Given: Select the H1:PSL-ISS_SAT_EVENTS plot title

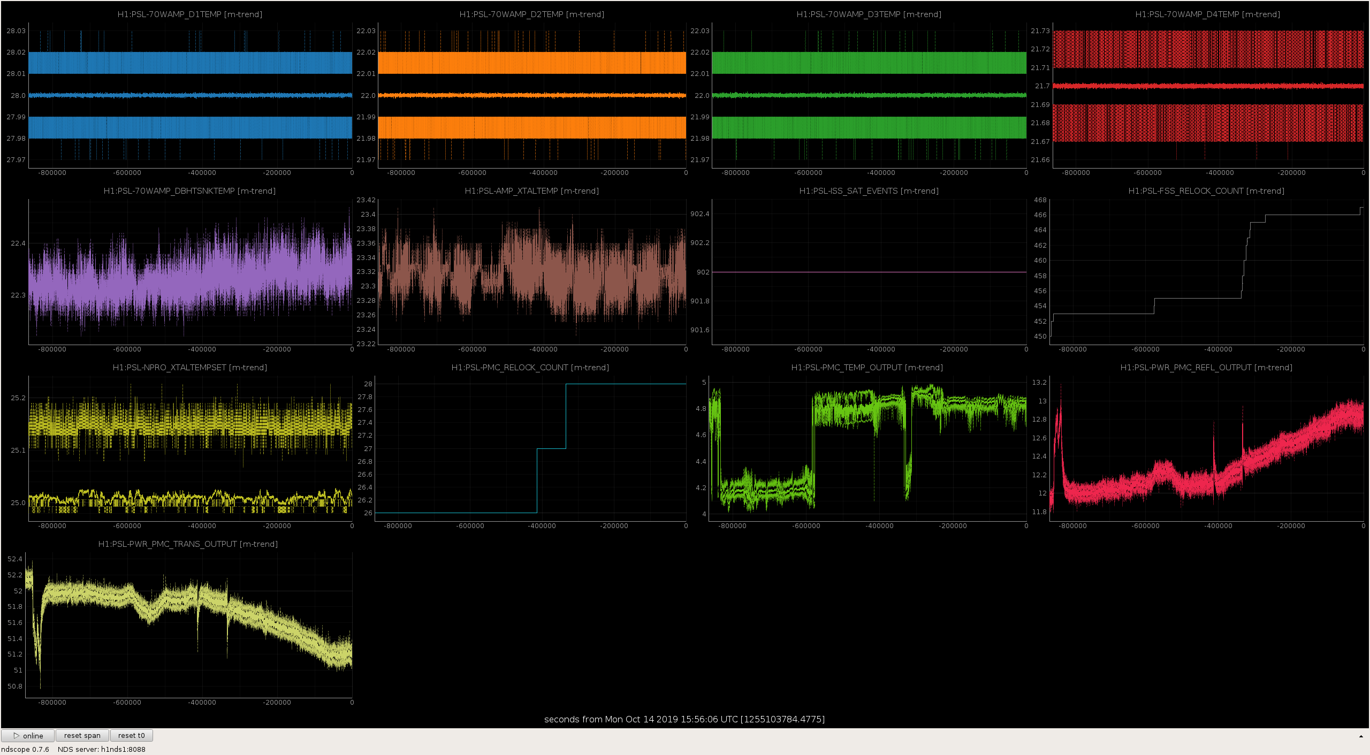Looking at the screenshot, I should pyautogui.click(x=869, y=191).
